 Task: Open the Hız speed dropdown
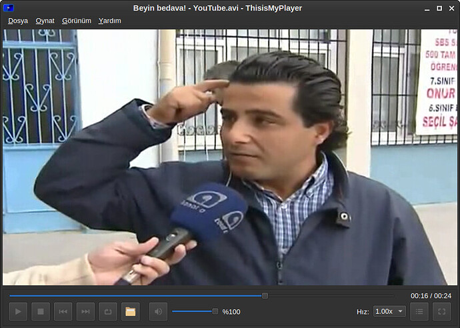pyautogui.click(x=389, y=311)
